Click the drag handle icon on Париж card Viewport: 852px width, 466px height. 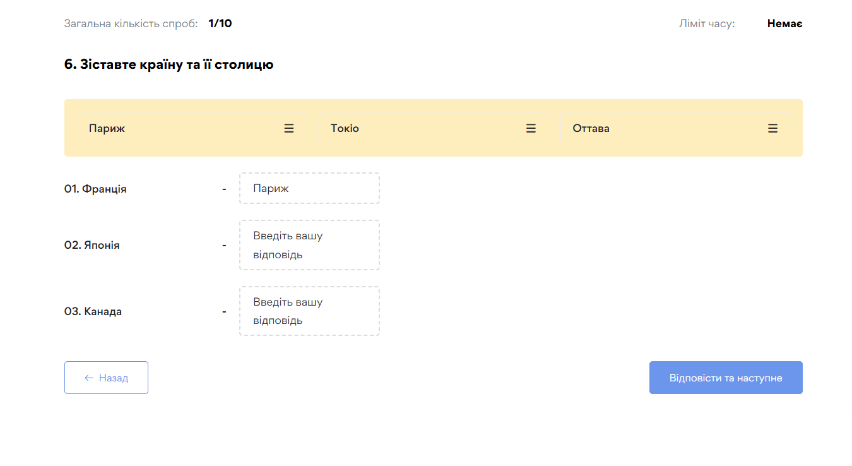289,128
